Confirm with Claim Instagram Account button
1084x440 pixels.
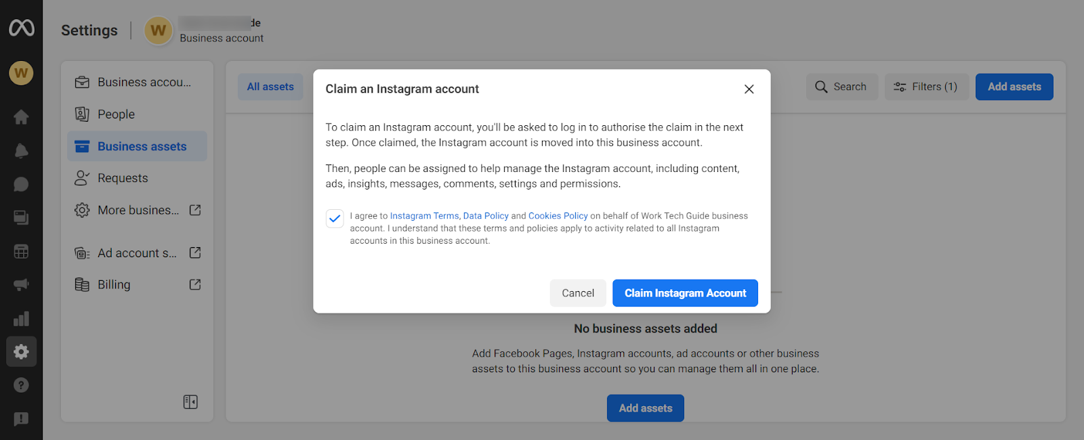click(x=685, y=293)
